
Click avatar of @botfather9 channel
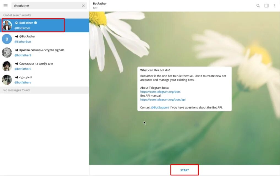click(x=7, y=53)
